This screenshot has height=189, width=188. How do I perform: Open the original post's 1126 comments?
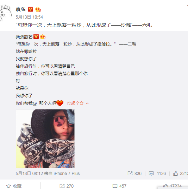(157, 174)
